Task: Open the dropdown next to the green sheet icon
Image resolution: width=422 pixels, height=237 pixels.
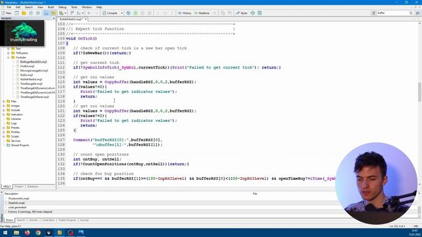Action: pos(65,13)
